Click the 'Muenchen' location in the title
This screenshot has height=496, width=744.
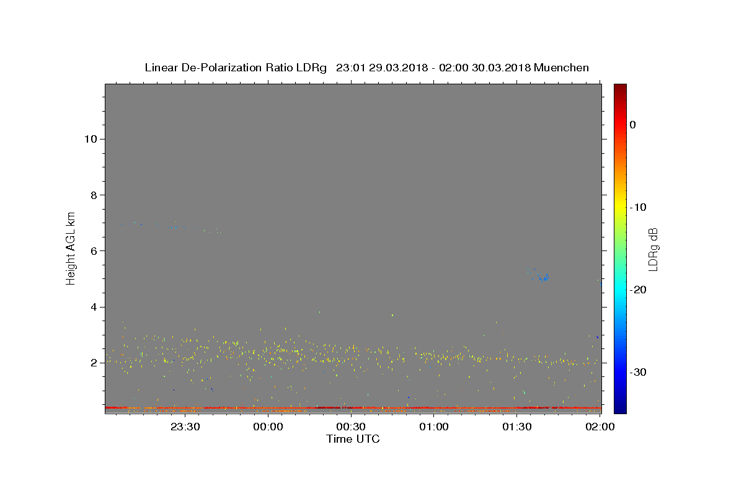point(561,68)
